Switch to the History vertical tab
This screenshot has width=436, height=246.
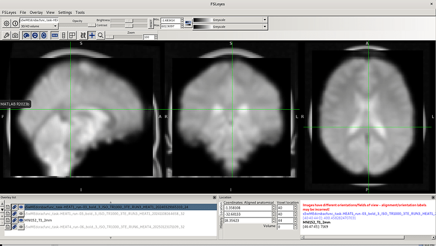click(221, 223)
